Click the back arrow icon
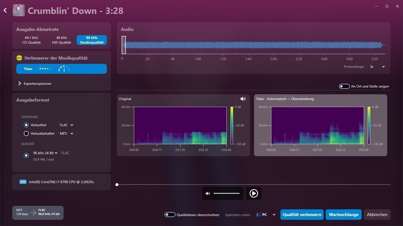 pos(5,11)
